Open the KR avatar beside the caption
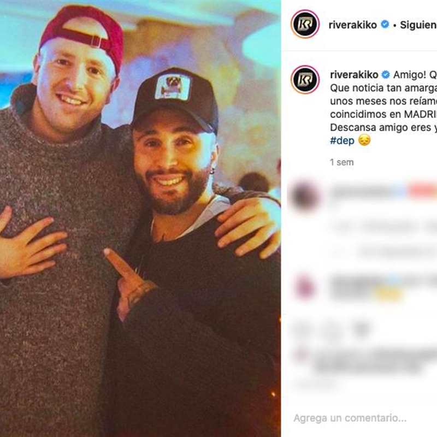This screenshot has height=437, width=437. coord(305,79)
